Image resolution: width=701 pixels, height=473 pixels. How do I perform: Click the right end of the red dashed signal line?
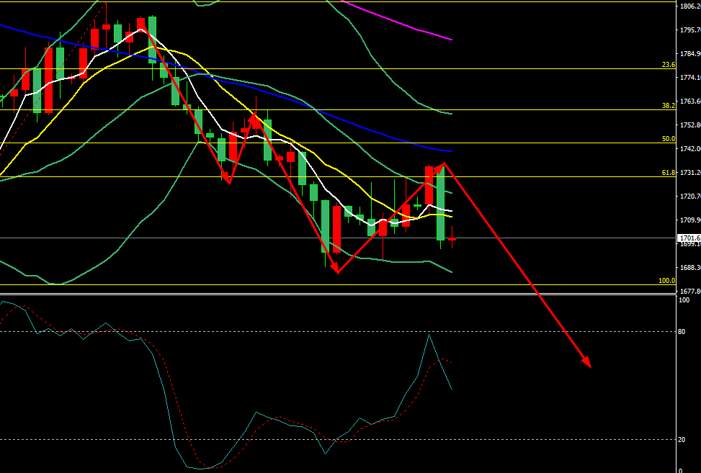451,361
